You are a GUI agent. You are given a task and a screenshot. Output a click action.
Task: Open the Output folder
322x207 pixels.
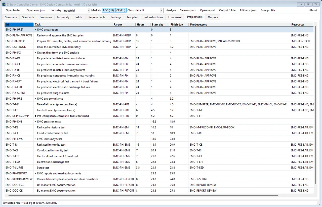(228, 10)
